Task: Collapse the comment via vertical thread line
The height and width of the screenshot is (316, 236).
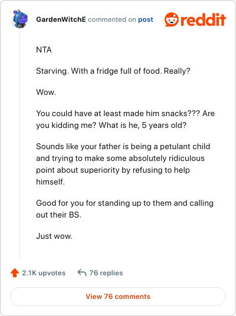Action: click(20, 143)
